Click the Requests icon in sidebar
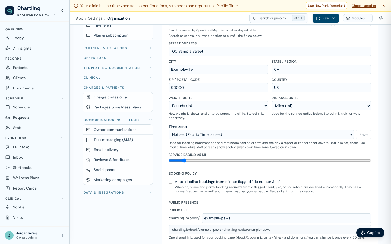The width and height of the screenshot is (391, 244). [8, 118]
